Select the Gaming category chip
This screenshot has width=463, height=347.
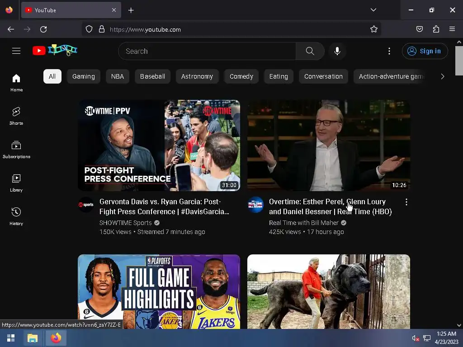pos(84,76)
